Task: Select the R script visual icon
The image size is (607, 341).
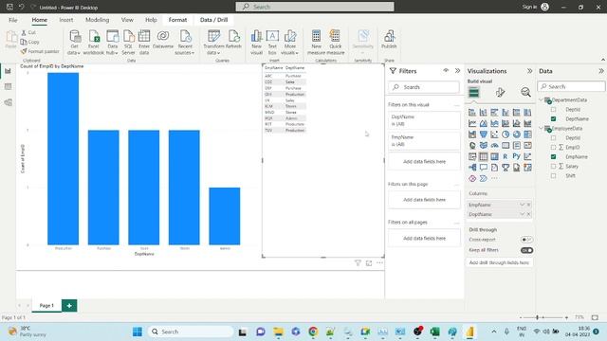Action: tap(506, 156)
